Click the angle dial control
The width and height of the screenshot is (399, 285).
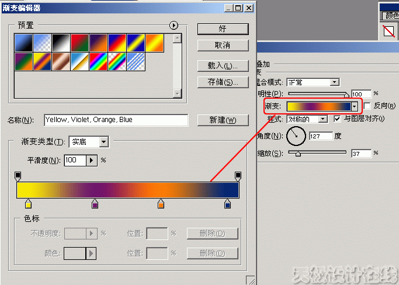[296, 136]
